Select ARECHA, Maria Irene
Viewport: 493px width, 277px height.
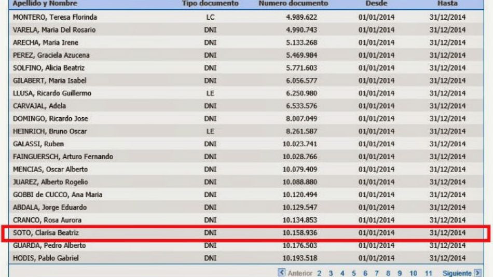(46, 43)
